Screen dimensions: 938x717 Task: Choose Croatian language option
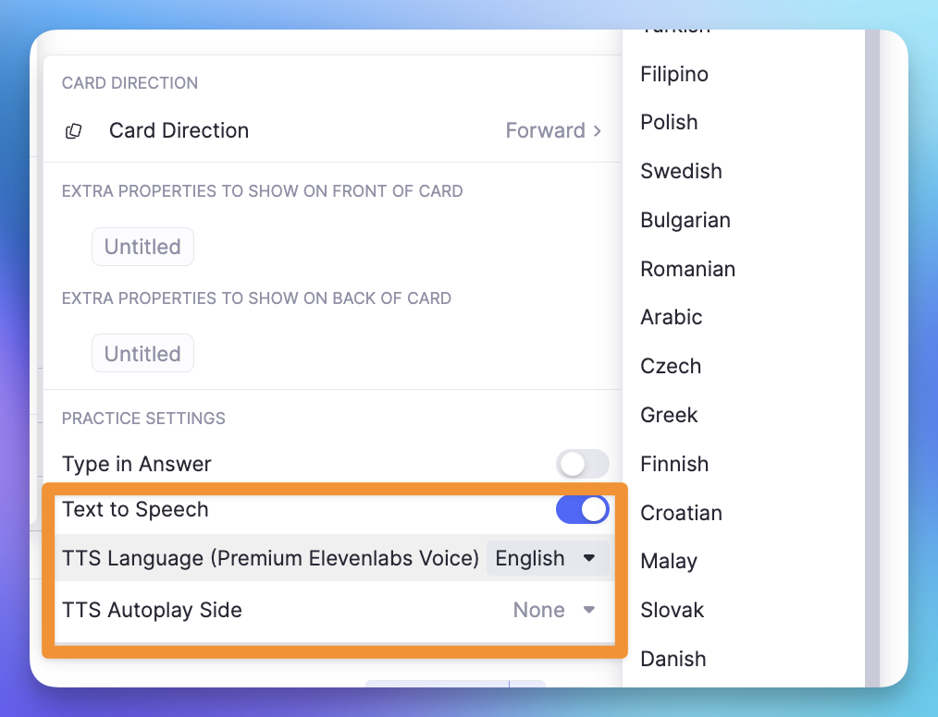click(681, 513)
